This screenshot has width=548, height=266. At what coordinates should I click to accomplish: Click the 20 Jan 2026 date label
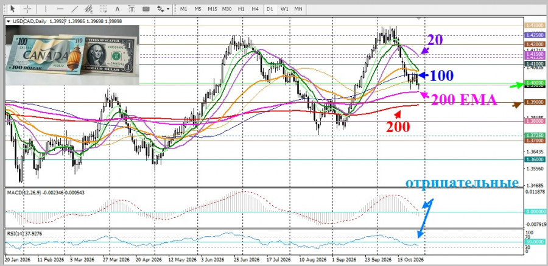pyautogui.click(x=18, y=261)
